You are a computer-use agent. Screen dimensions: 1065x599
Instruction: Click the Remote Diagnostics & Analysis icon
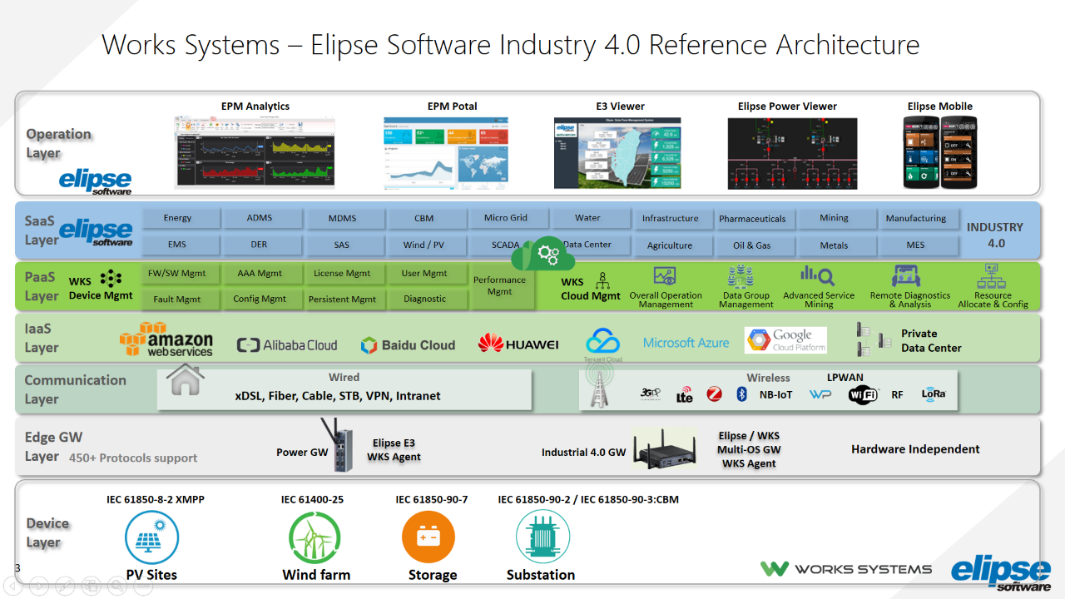[x=909, y=276]
